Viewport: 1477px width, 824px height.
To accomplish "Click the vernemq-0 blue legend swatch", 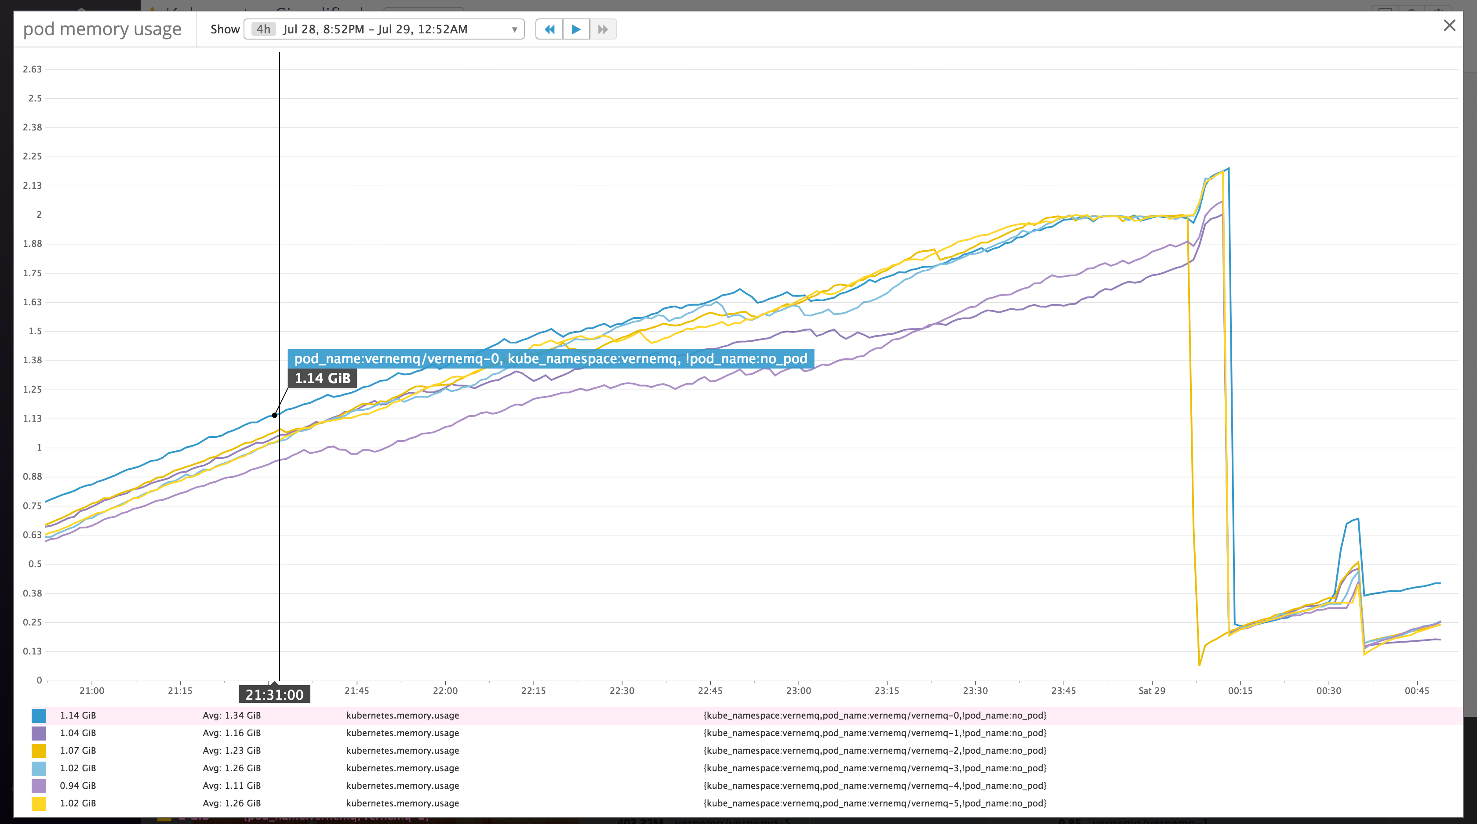I will tap(38, 716).
